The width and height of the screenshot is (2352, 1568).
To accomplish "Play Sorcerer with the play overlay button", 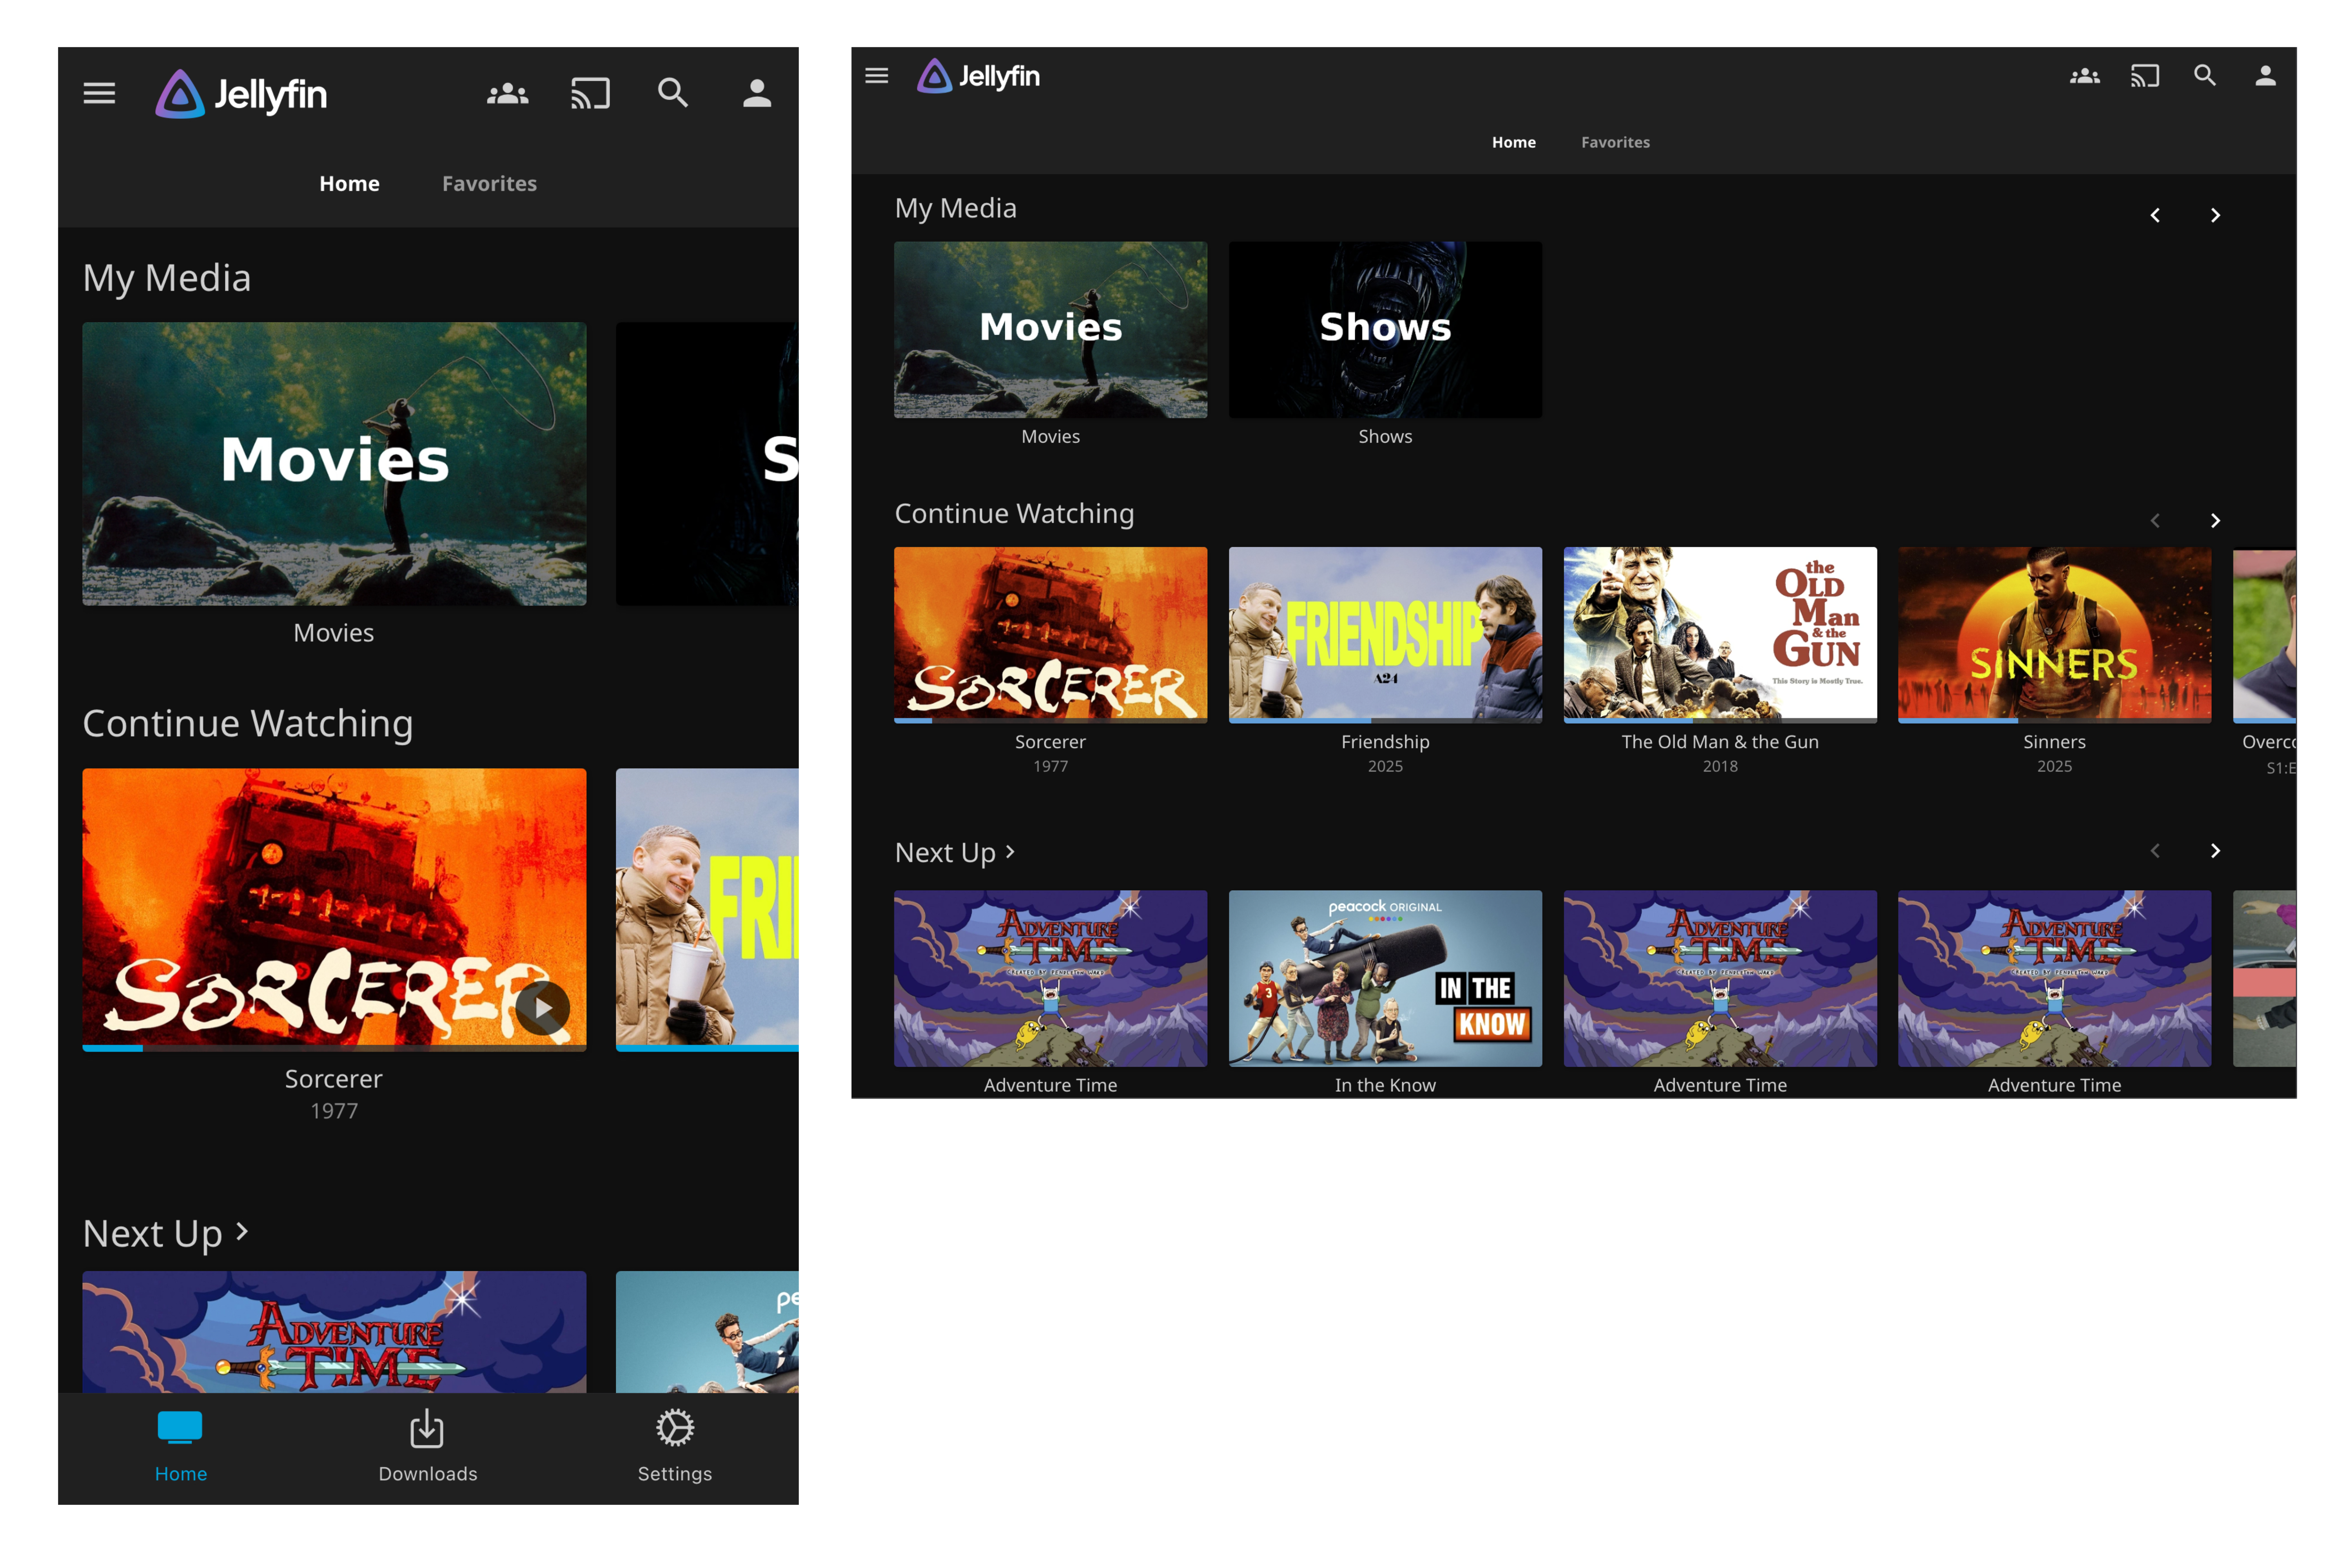I will (x=542, y=1008).
